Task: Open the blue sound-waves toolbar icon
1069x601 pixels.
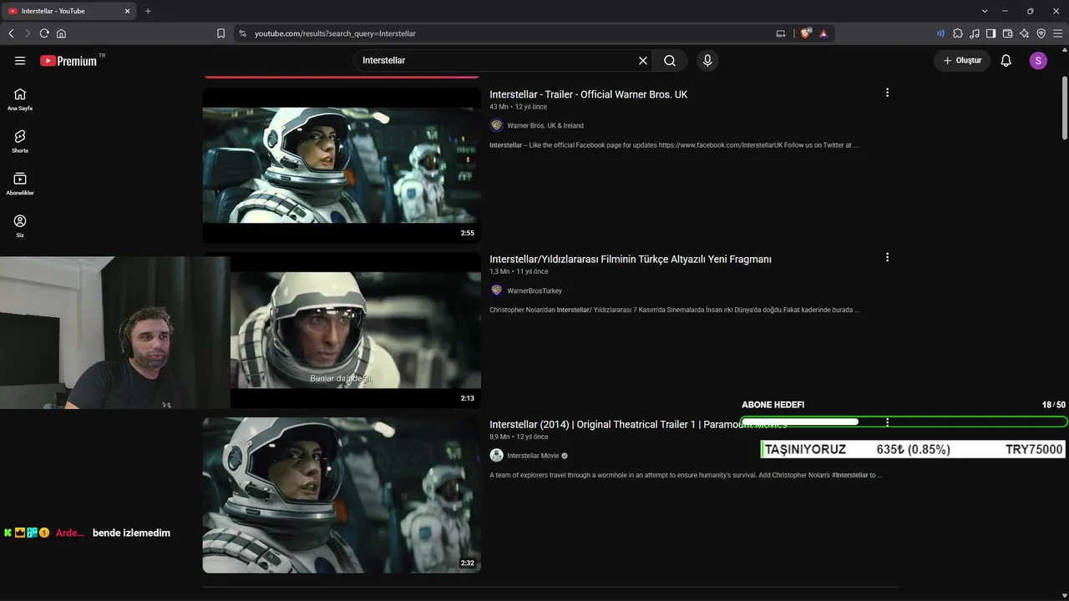Action: pyautogui.click(x=940, y=33)
